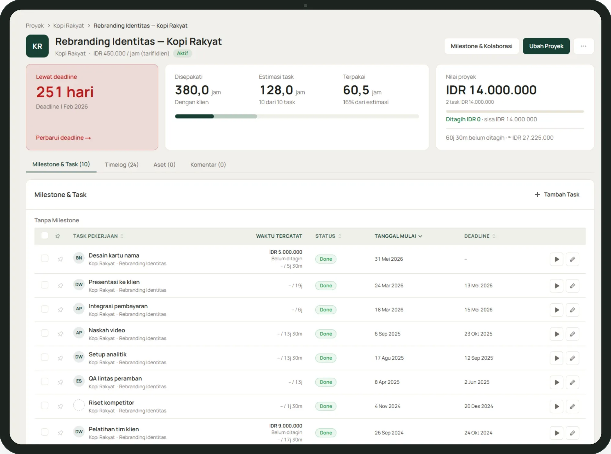Open the three-dots project menu

pyautogui.click(x=584, y=46)
